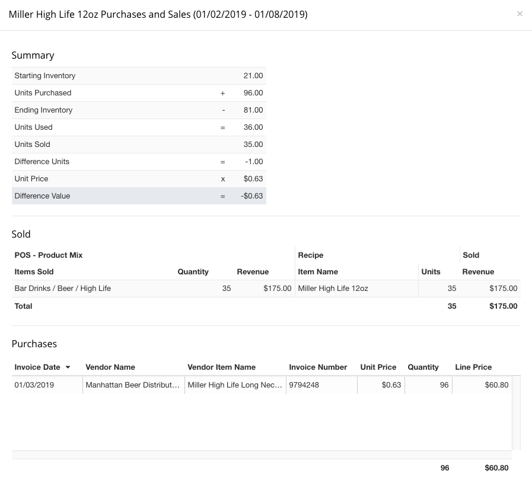This screenshot has height=477, width=532.
Task: Click the Summary section heading
Action: [x=33, y=55]
